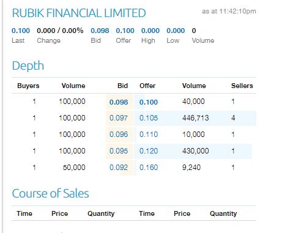Click sell volume 430,000
Image resolution: width=282 pixels, height=233 pixels.
[x=196, y=151]
